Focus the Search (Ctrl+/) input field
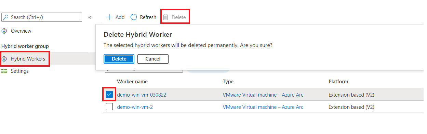The image size is (427, 134). tap(42, 17)
